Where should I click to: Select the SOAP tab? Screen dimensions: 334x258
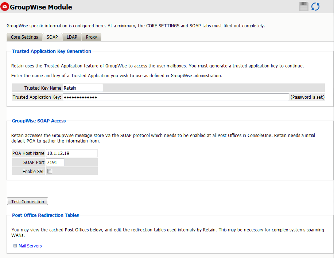point(52,37)
